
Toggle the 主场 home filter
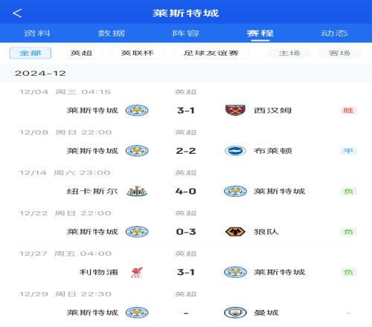(289, 53)
